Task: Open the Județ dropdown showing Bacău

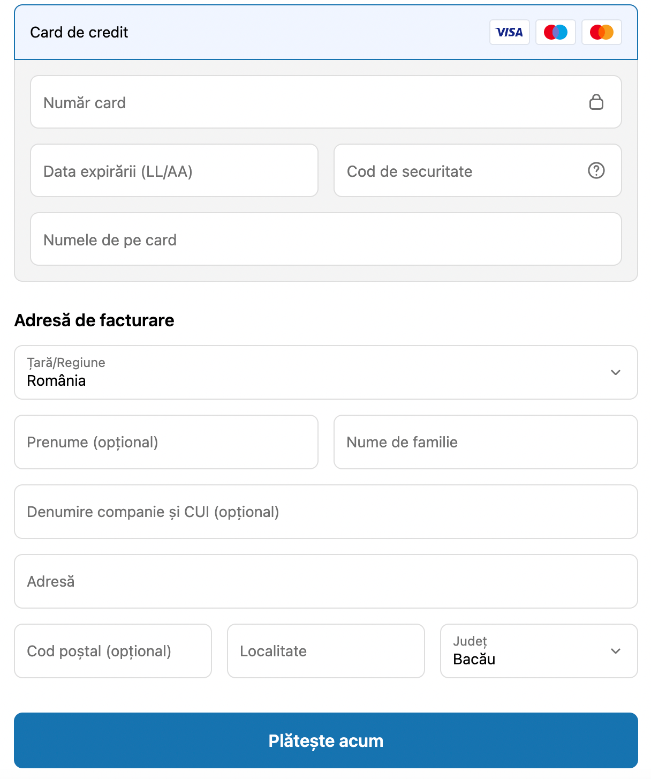Action: coord(539,651)
